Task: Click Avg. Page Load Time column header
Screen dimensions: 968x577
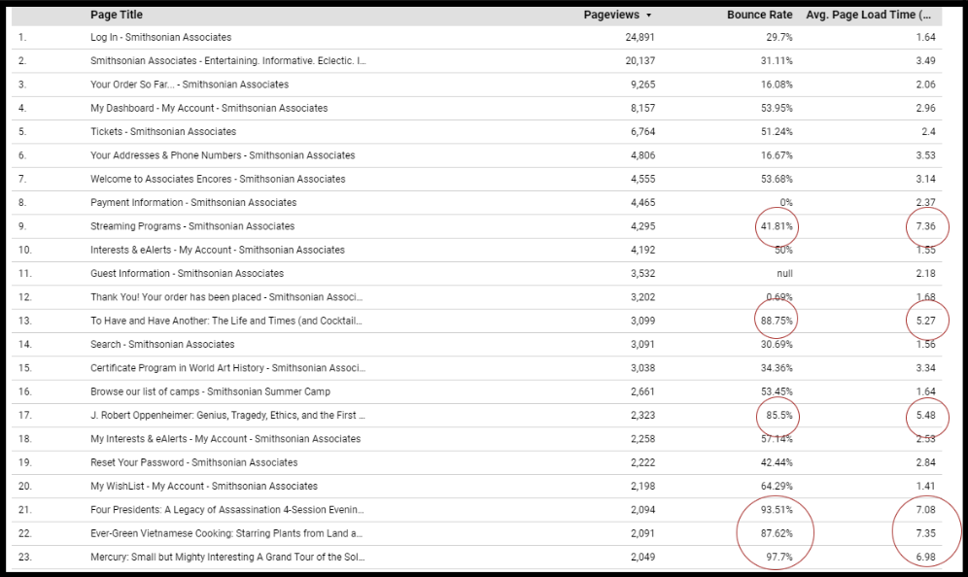Action: 868,15
